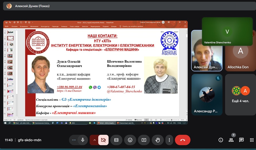Open the Показ слайдів ribbon tab
This screenshot has width=256, height=150.
pos(74,26)
